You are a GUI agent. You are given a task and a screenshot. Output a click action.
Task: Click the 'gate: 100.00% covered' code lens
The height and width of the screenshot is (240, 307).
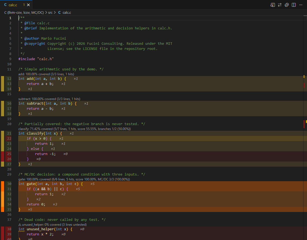(74, 179)
